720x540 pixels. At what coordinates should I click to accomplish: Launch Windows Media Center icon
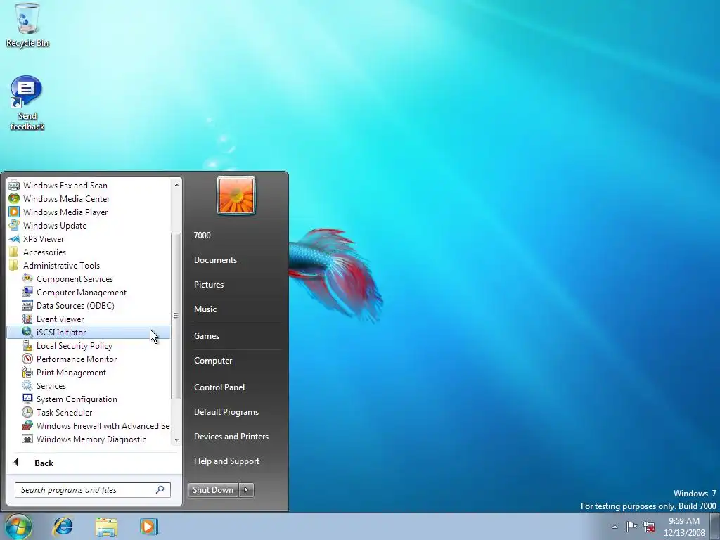[14, 199]
